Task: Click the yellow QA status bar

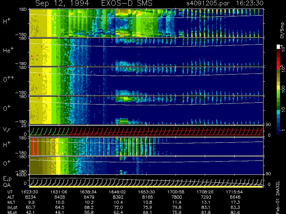Action: (146, 187)
